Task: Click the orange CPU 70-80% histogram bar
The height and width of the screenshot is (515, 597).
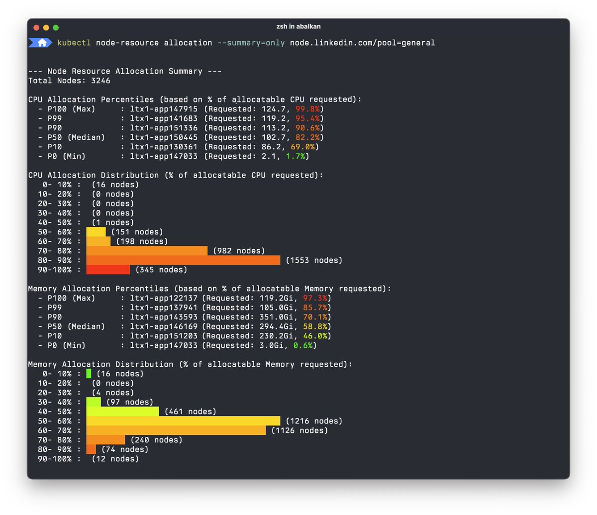Action: tap(147, 251)
